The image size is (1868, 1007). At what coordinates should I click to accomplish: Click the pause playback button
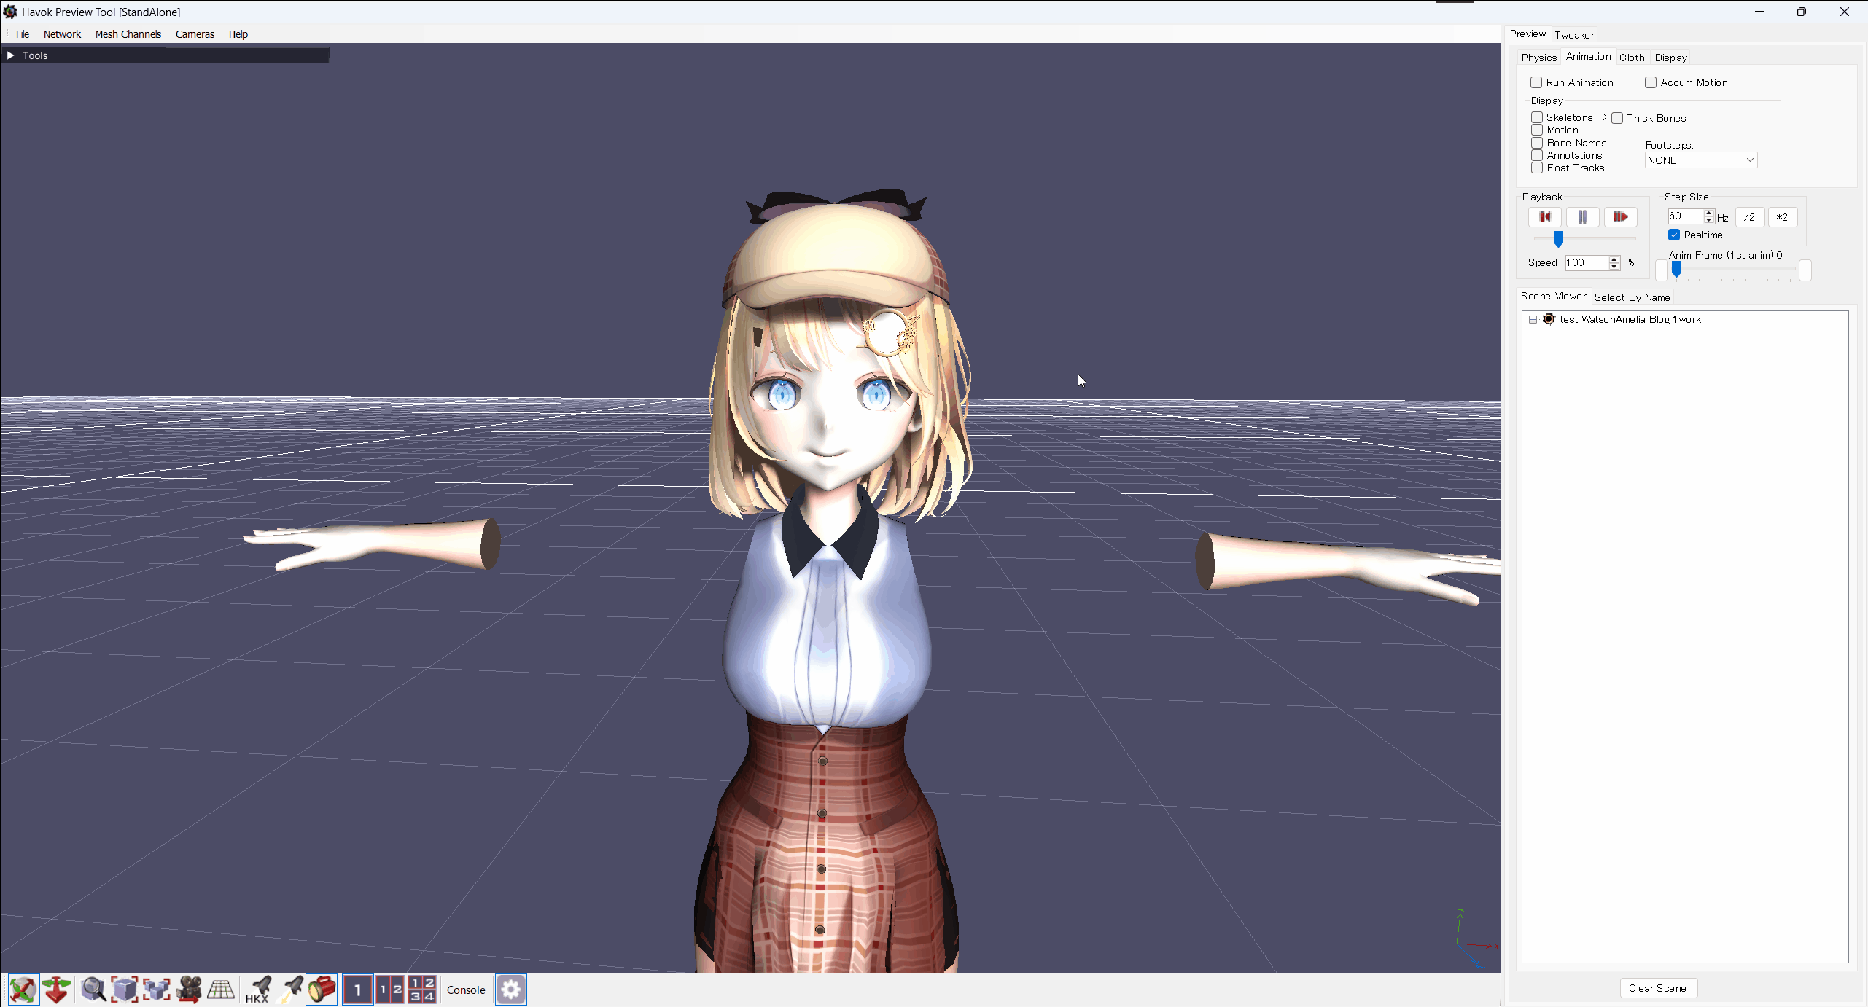click(x=1582, y=217)
